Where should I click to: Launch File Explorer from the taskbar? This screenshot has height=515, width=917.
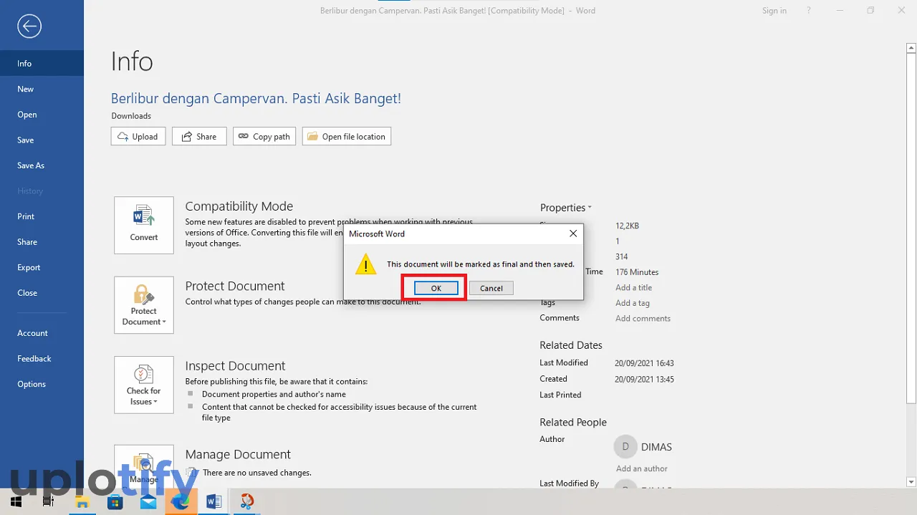pos(82,501)
